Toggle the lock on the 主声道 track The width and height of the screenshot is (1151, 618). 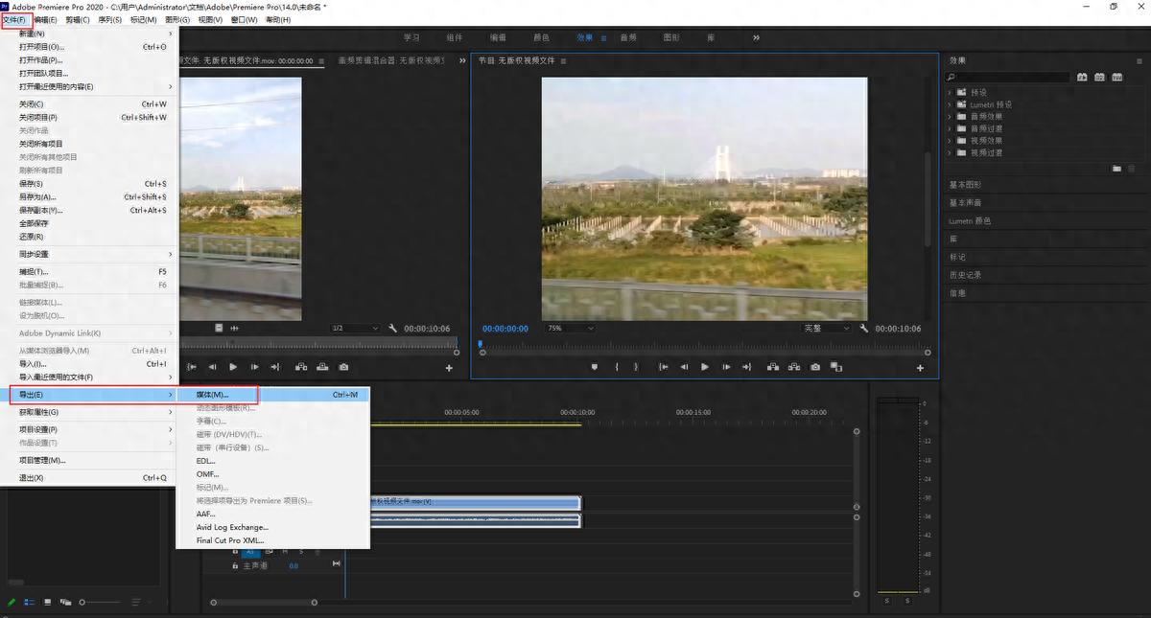click(237, 566)
